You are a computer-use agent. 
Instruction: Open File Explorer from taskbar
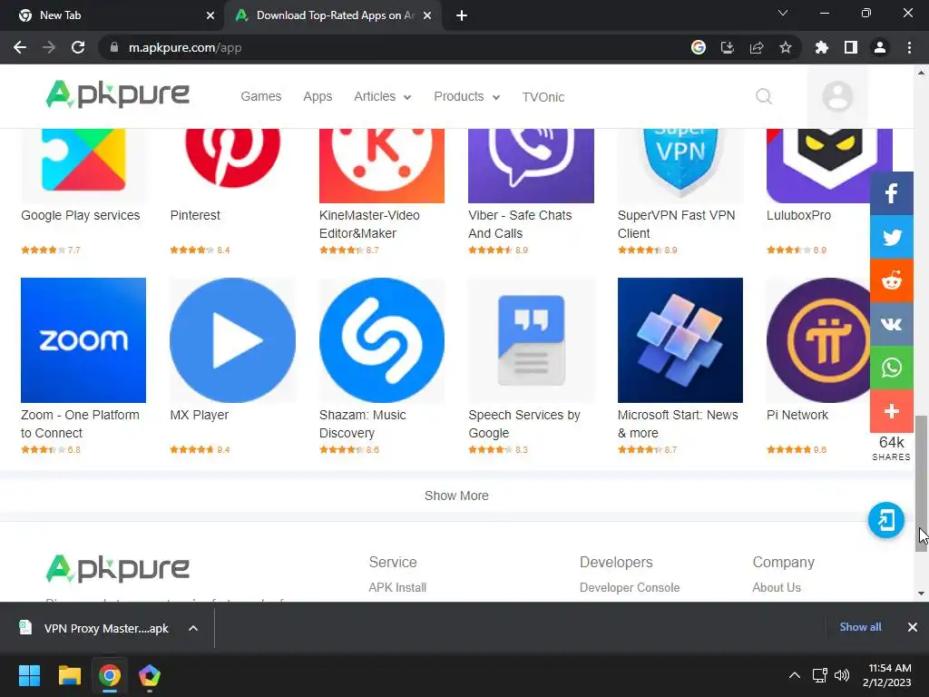pyautogui.click(x=69, y=675)
